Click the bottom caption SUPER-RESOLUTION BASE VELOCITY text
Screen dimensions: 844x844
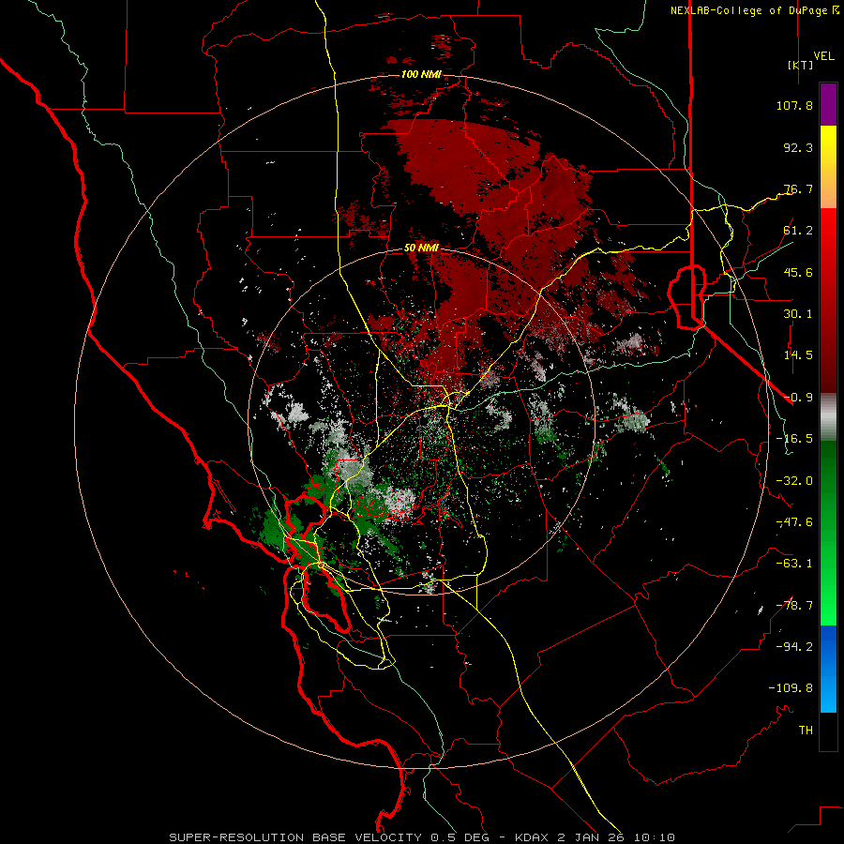[x=295, y=837]
